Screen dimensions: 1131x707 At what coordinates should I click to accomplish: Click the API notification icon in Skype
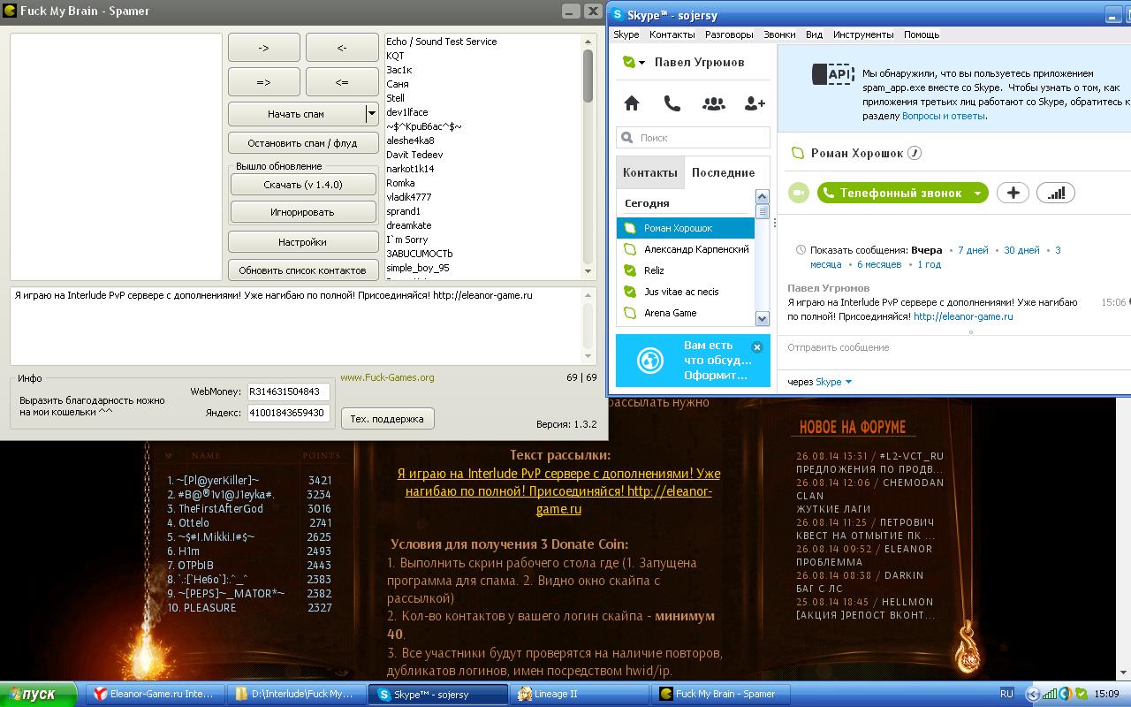click(x=832, y=74)
